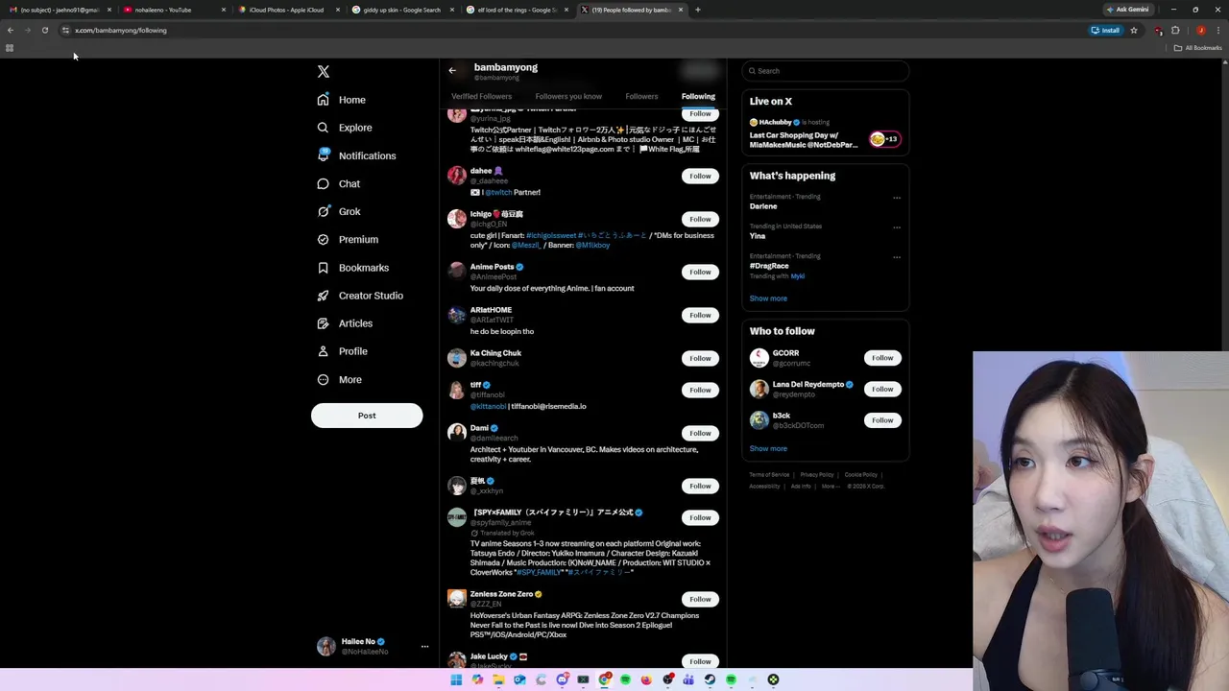Open Steam from the taskbar
This screenshot has height=691, width=1229.
(710, 679)
